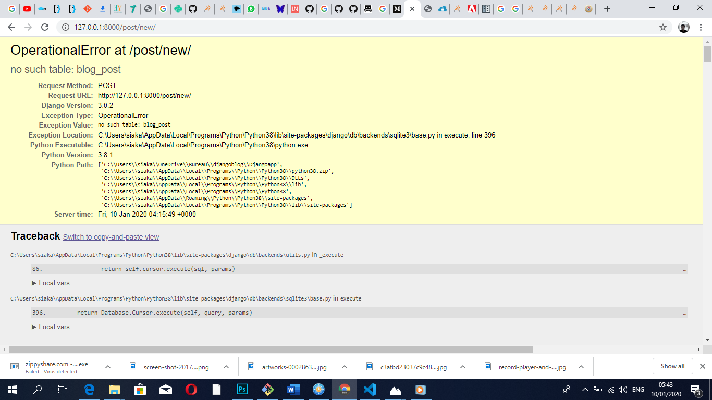Reload the current page
Viewport: 712px width, 400px height.
tap(45, 27)
